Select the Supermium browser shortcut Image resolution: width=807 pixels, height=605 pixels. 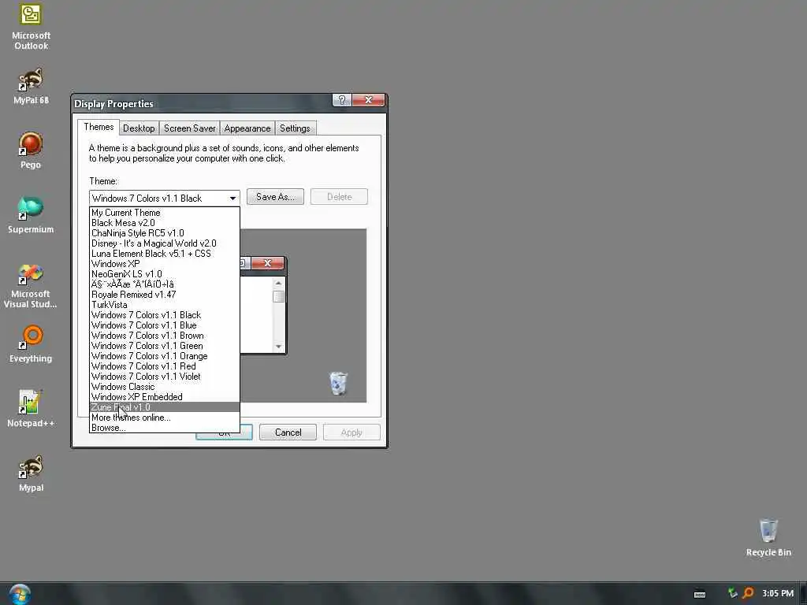31,215
